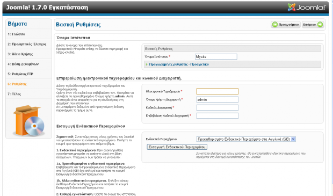Click the orange box with CD image
The image size is (333, 196).
pos(28,120)
